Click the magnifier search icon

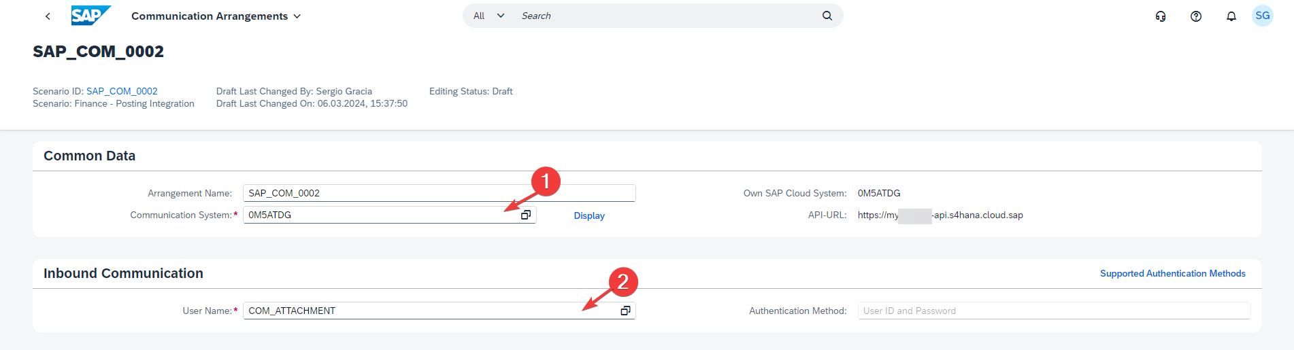point(827,16)
